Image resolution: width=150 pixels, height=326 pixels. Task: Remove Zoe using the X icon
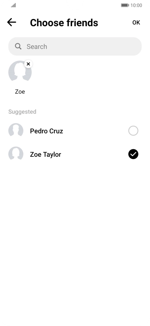point(28,64)
